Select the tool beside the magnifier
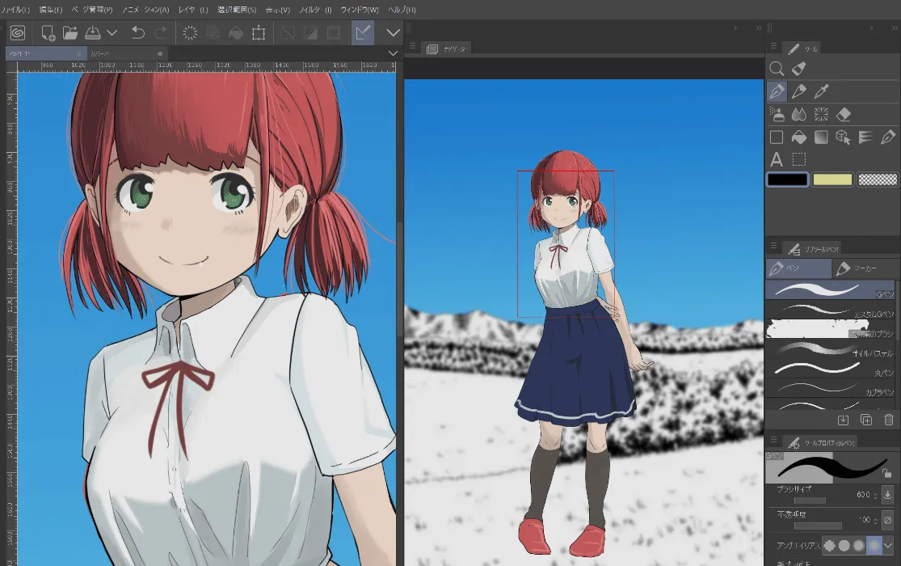This screenshot has height=566, width=901. 798,69
